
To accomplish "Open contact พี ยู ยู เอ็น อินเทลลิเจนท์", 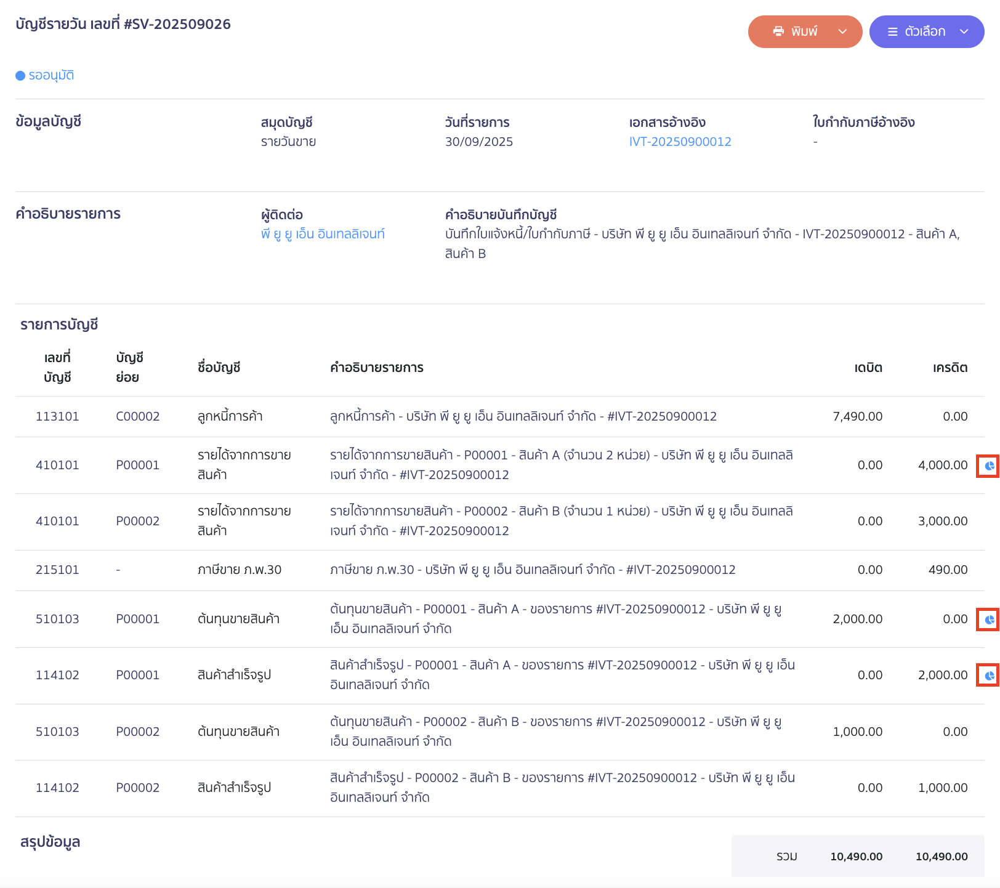I will coord(323,234).
